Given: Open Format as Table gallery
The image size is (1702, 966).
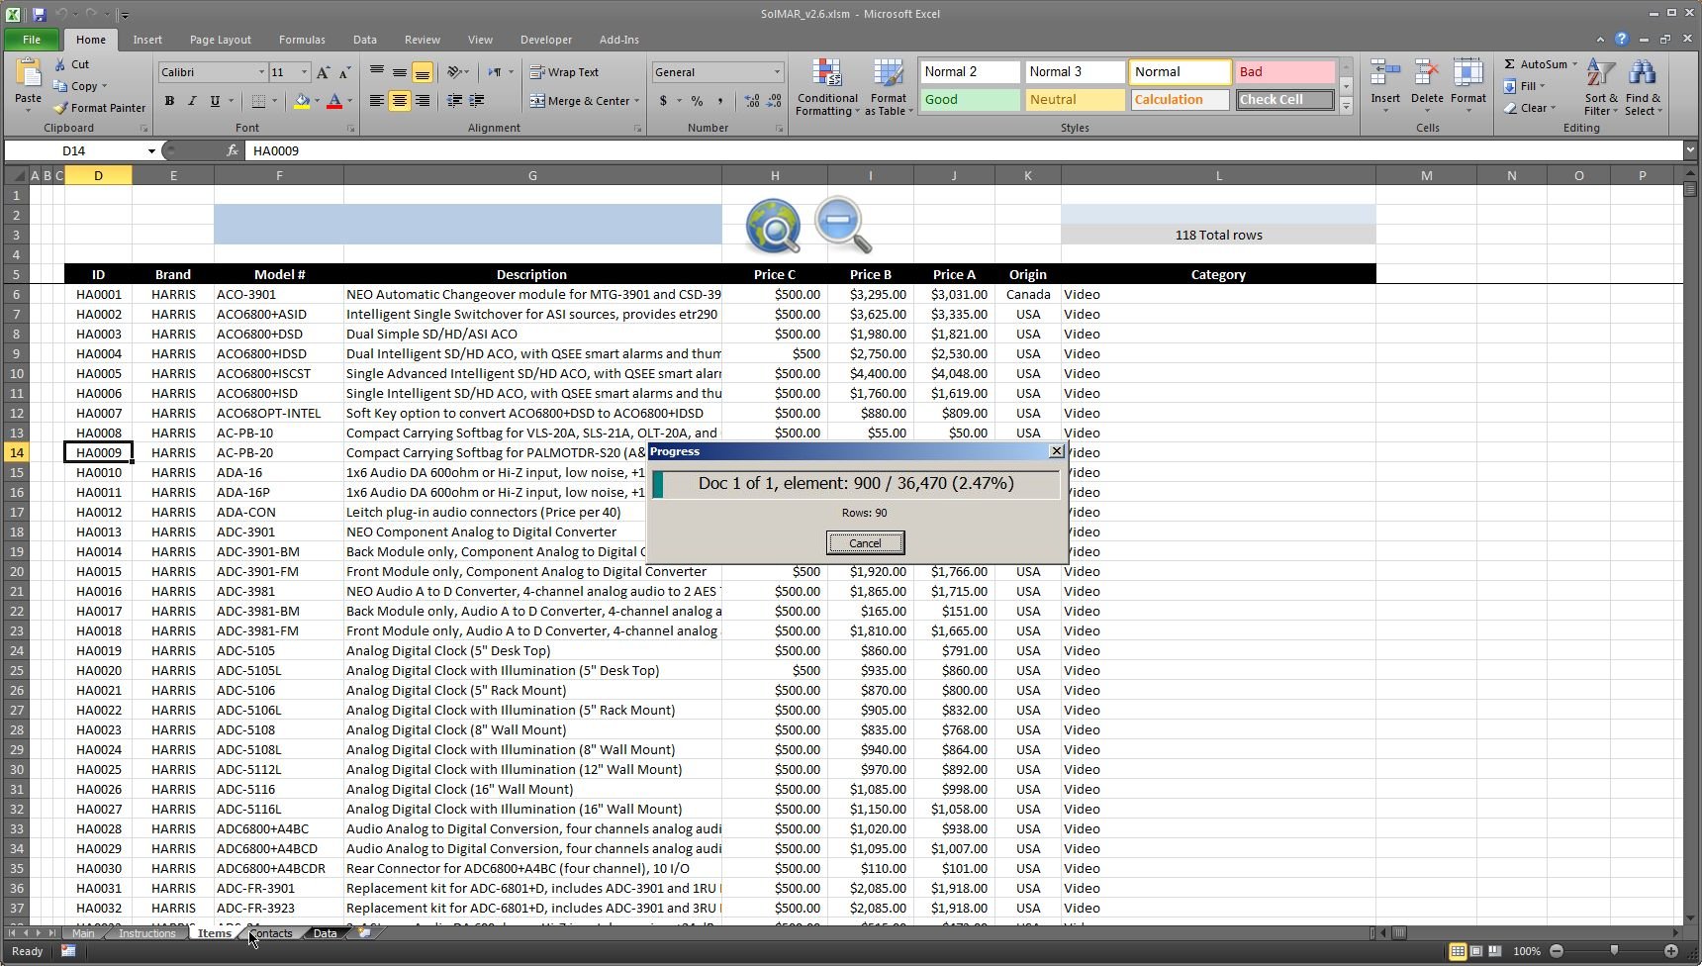Looking at the screenshot, I should pyautogui.click(x=888, y=87).
